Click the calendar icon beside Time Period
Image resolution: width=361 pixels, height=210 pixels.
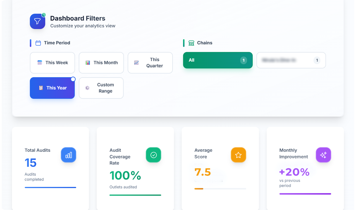pyautogui.click(x=38, y=43)
